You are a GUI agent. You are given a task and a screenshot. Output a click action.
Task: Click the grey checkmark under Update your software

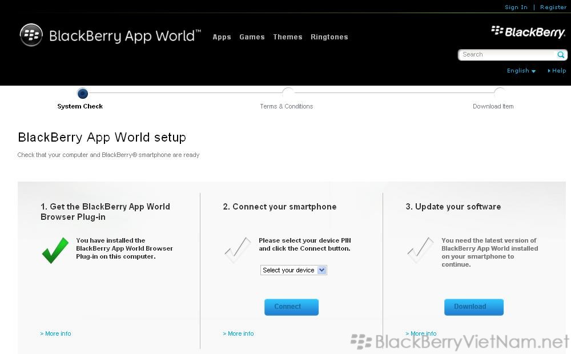click(421, 250)
